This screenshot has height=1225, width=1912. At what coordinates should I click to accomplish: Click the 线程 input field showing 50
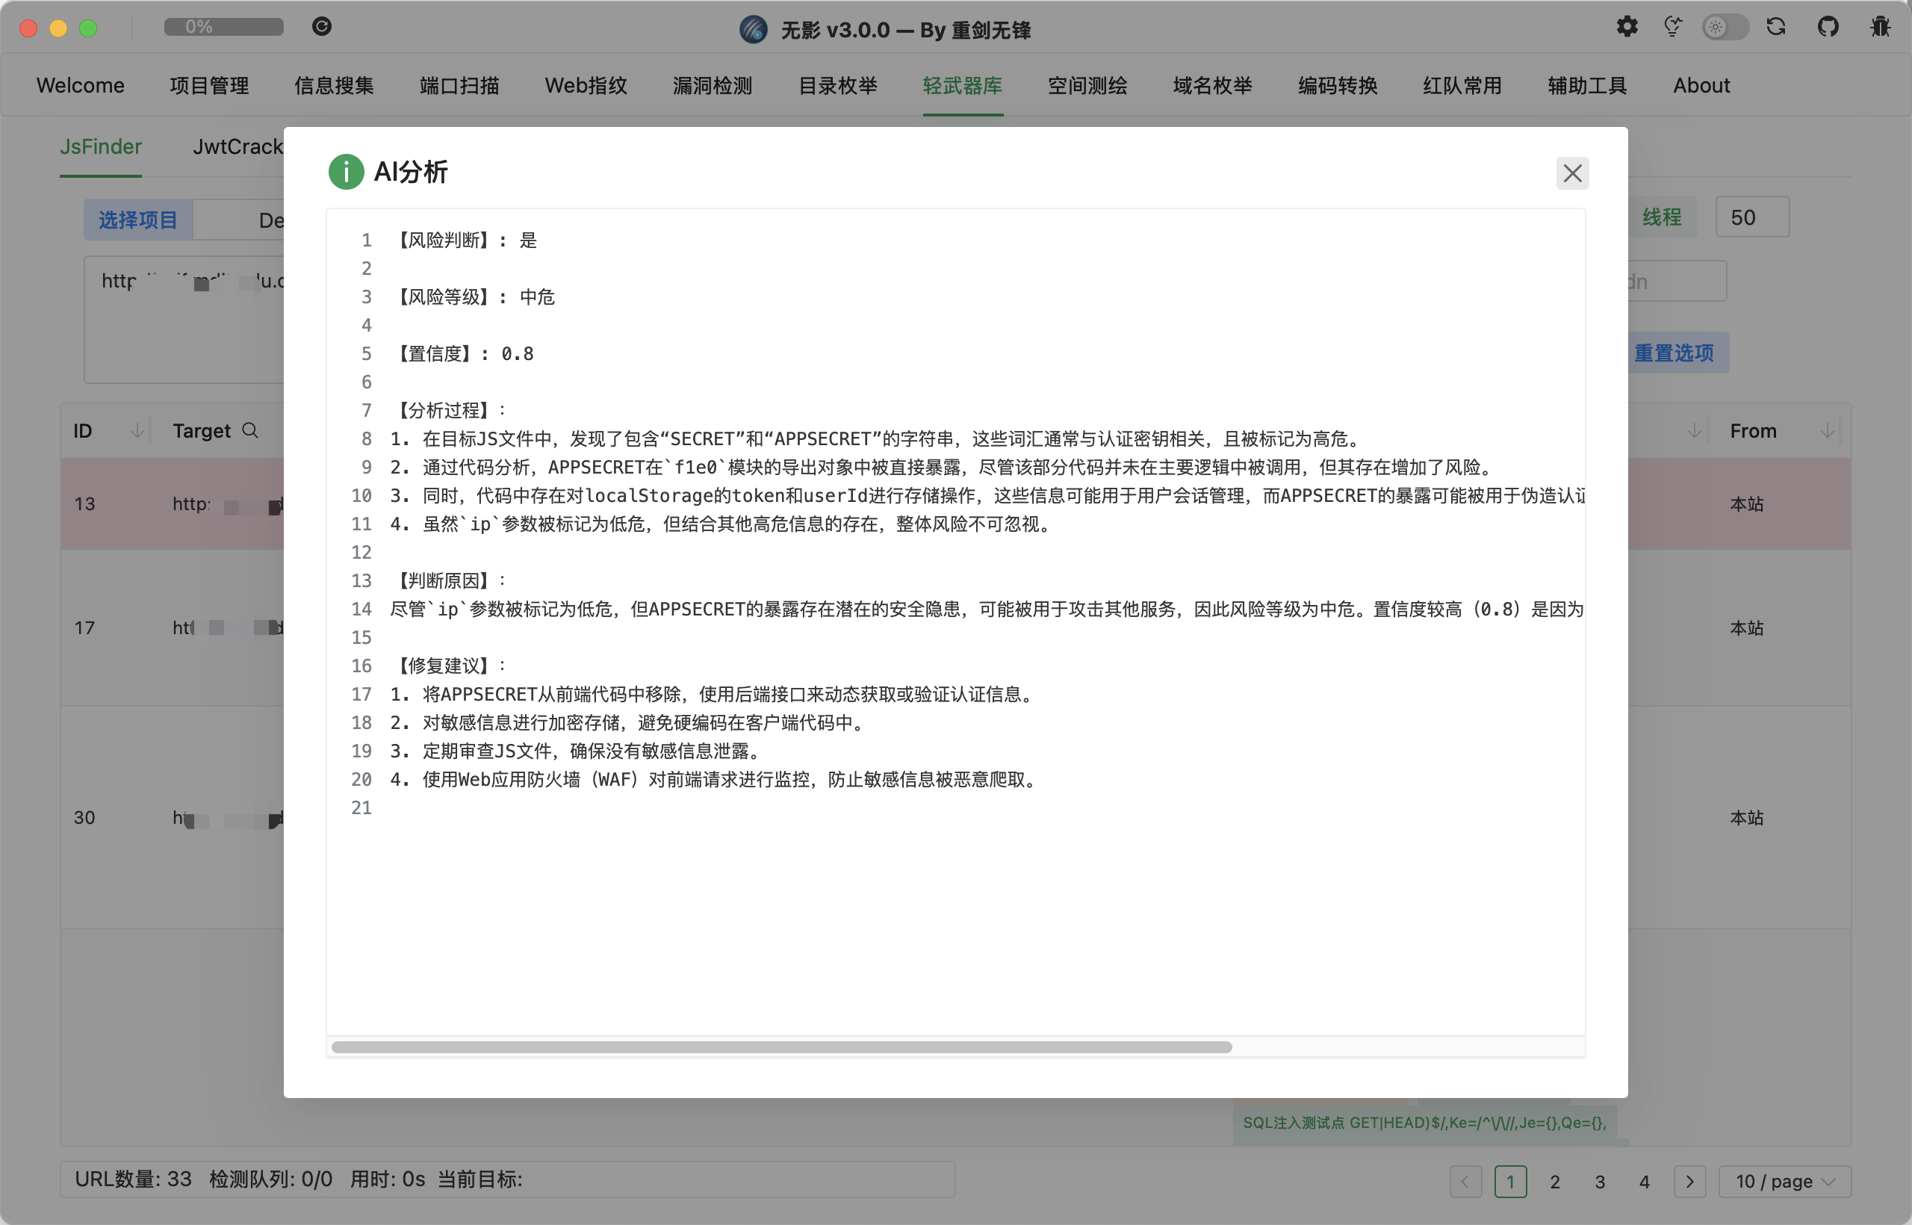coord(1752,217)
